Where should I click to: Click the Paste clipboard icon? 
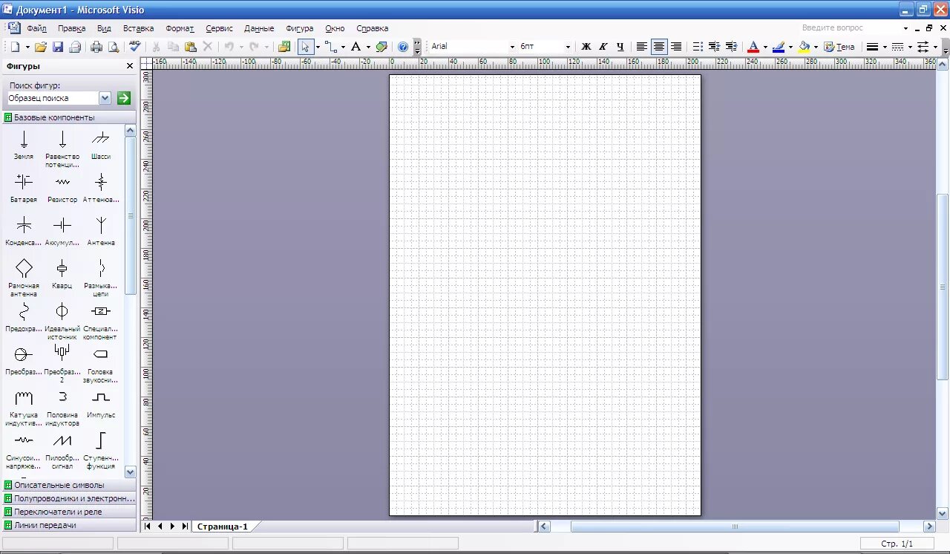click(191, 47)
